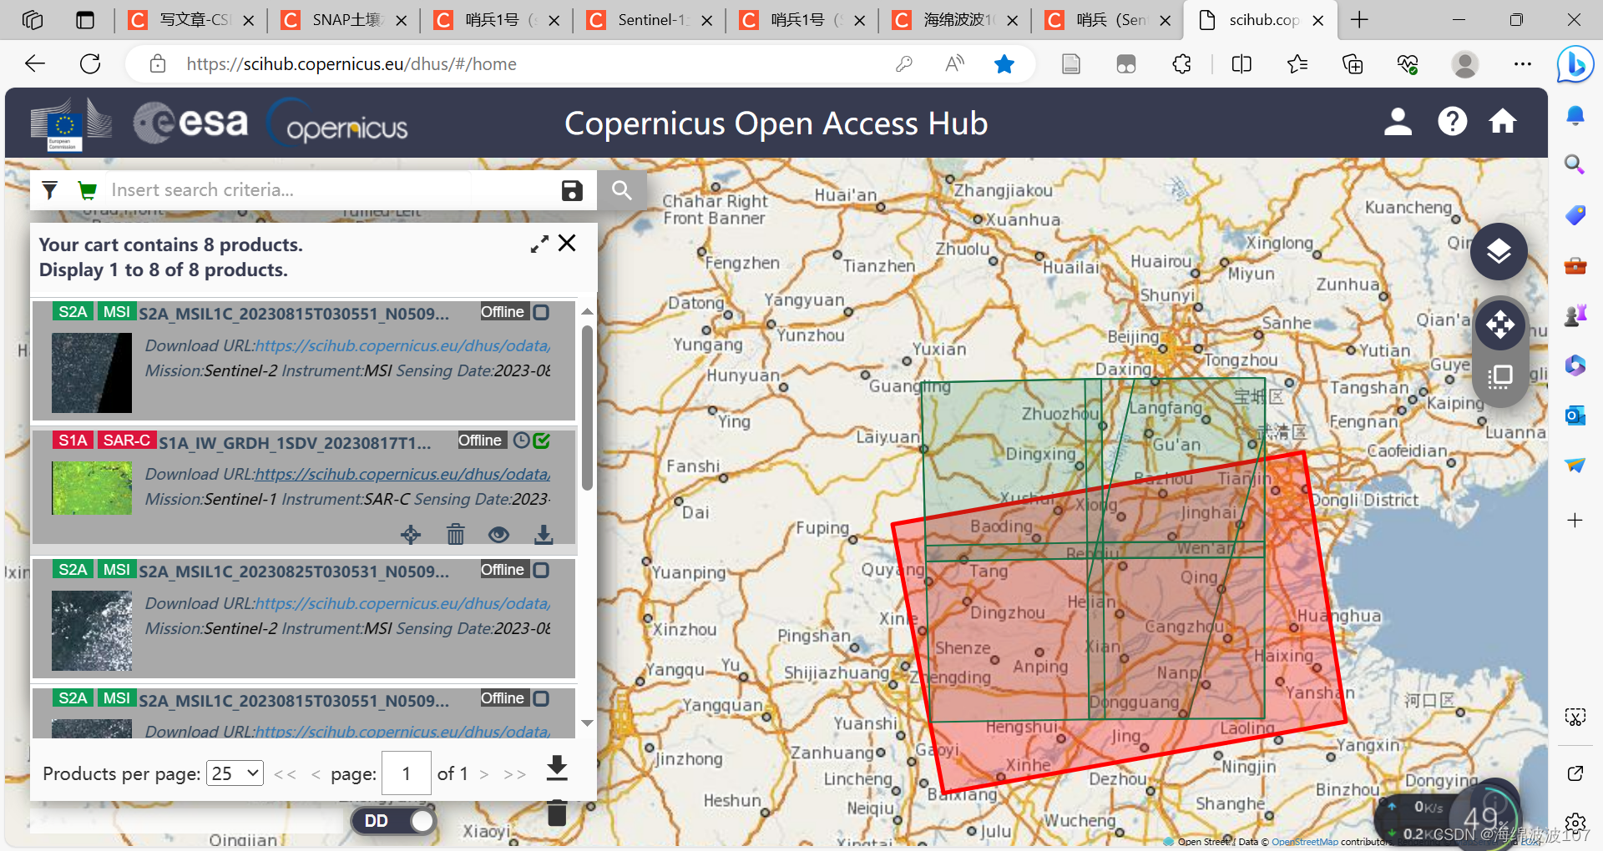Go to the hub home icon
Image resolution: width=1603 pixels, height=851 pixels.
click(1503, 122)
